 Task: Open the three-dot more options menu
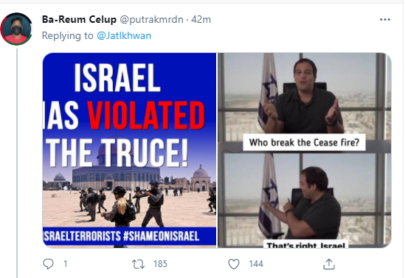(385, 20)
